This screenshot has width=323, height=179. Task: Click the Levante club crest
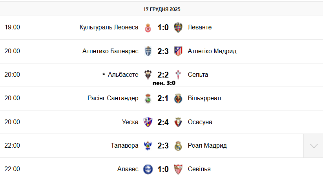178,27
